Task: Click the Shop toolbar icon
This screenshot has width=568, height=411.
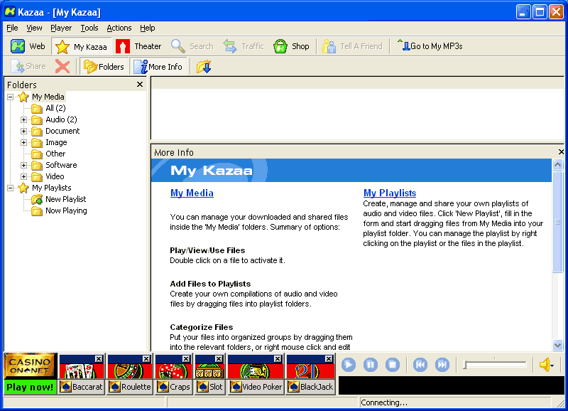Action: (291, 46)
